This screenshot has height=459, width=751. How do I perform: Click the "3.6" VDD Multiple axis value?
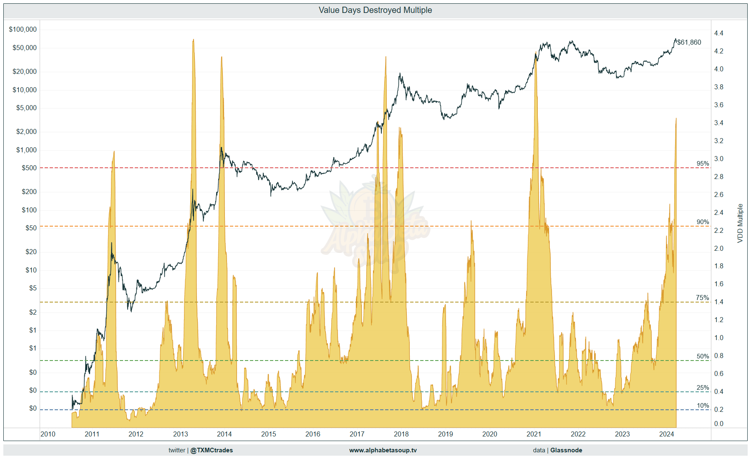[x=718, y=105]
